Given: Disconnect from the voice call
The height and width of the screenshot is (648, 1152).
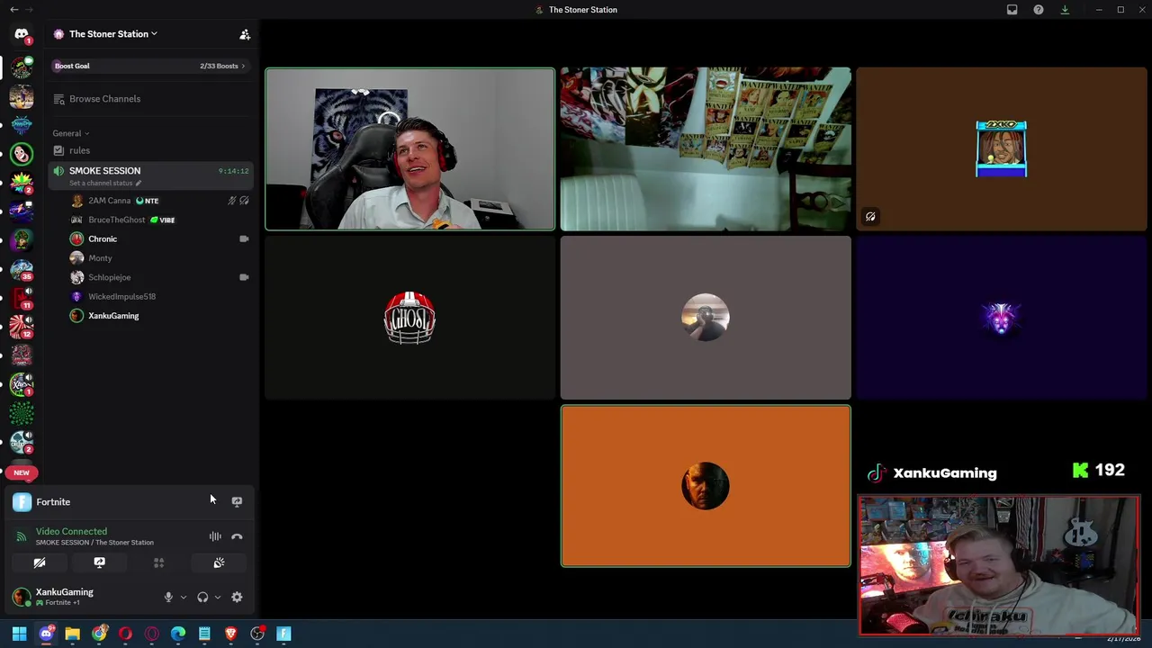Looking at the screenshot, I should click(237, 536).
